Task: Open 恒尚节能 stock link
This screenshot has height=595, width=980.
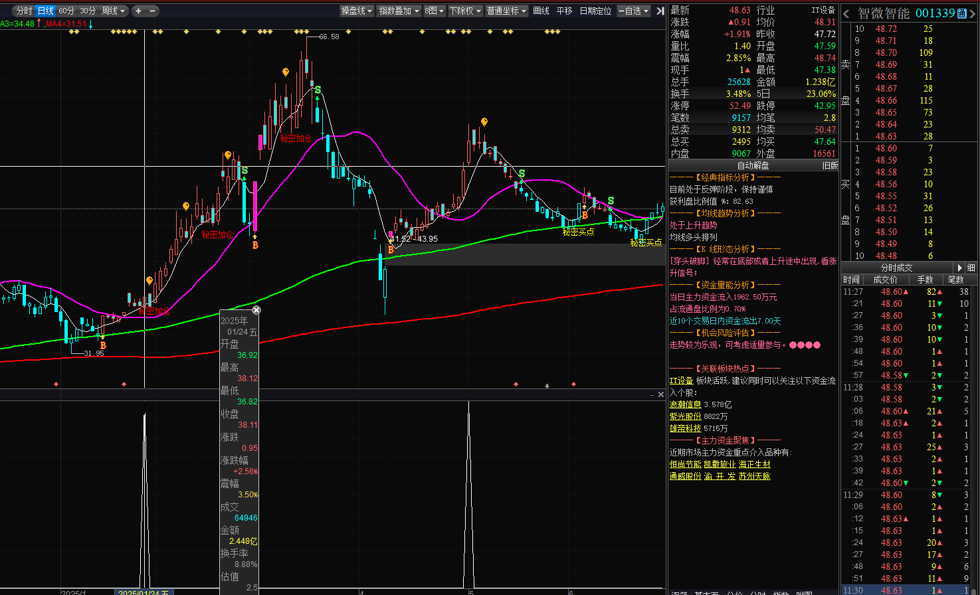Action: pos(686,464)
